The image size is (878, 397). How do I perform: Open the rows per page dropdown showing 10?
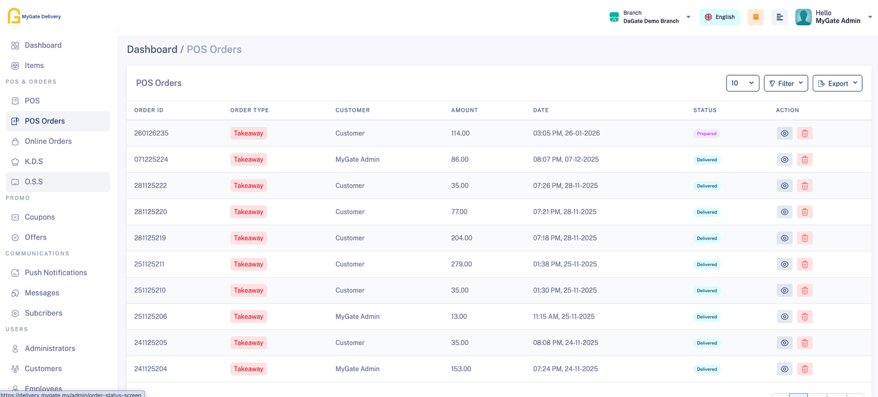tap(742, 83)
